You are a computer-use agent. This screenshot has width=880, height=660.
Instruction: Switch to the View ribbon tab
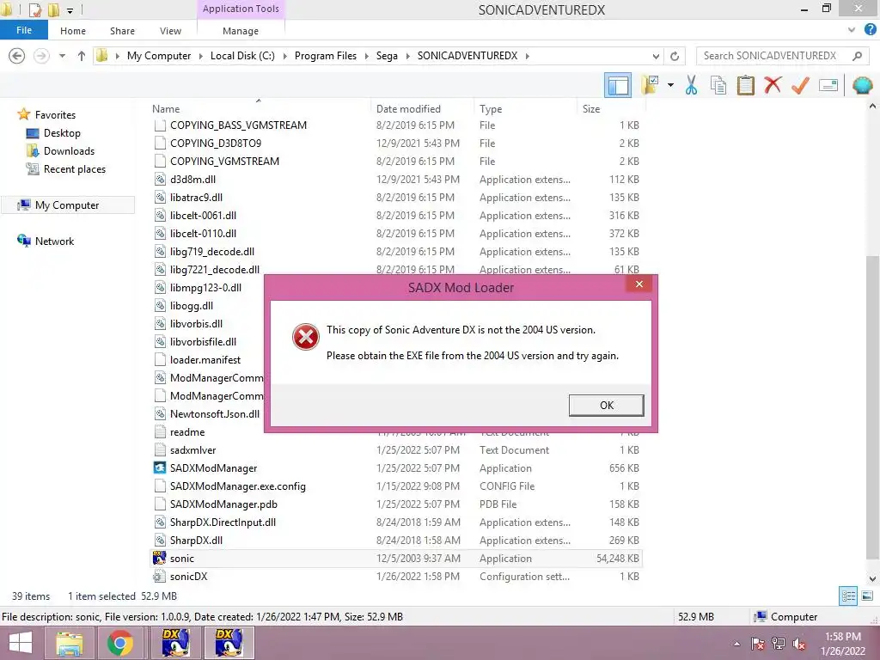coord(170,31)
